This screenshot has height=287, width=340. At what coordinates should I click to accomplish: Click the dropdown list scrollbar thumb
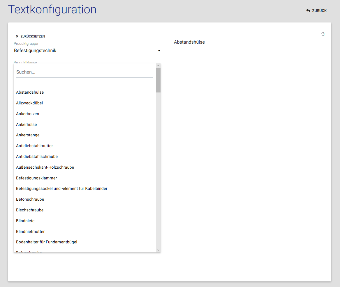[158, 80]
